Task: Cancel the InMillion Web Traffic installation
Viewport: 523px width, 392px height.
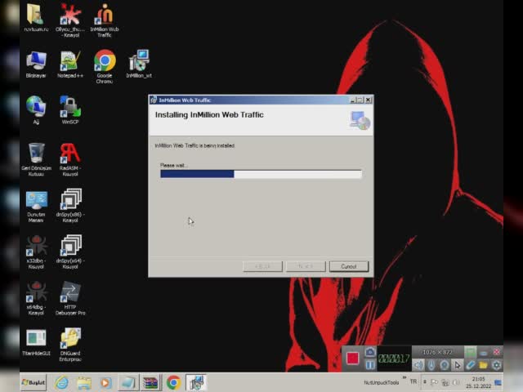Action: pyautogui.click(x=349, y=266)
